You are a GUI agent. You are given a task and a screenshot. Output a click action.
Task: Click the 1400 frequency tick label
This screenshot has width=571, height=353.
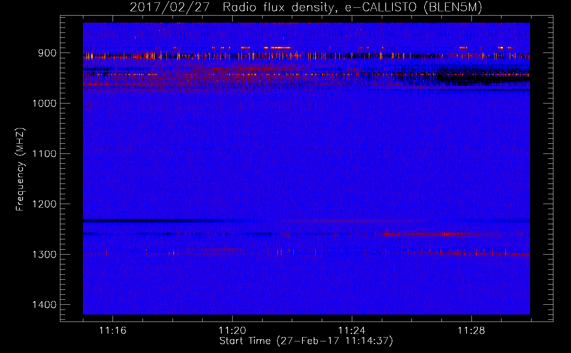(x=44, y=305)
